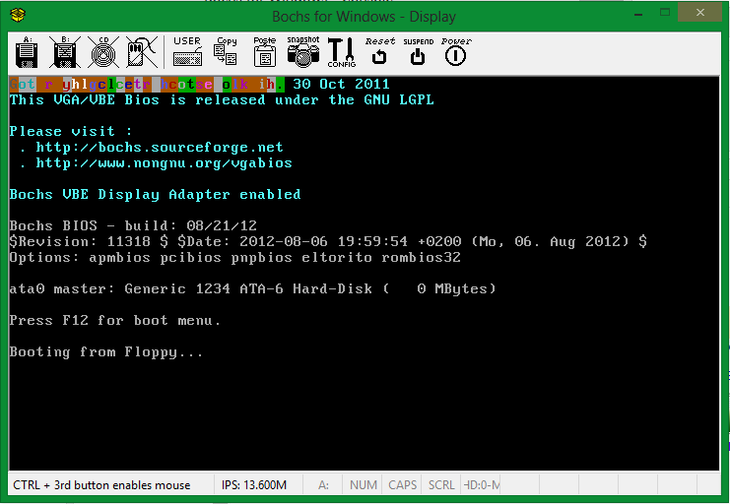Click the 'Bochs for Windows - Display' title
This screenshot has width=730, height=504.
click(365, 17)
